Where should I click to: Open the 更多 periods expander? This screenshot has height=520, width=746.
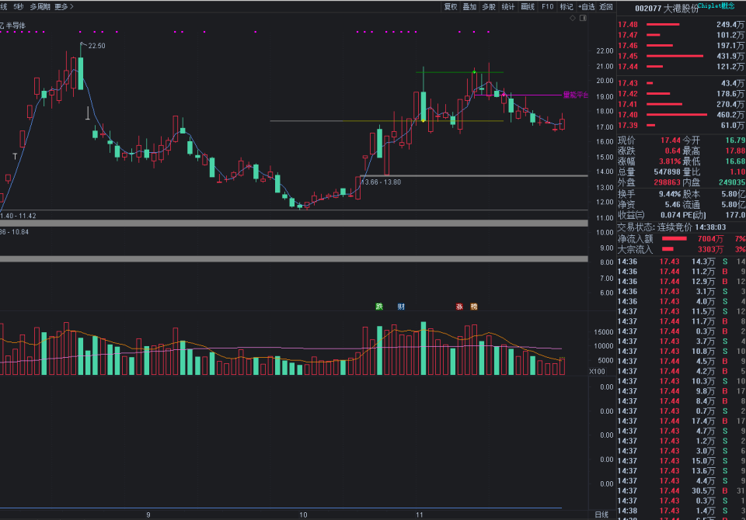tap(64, 7)
